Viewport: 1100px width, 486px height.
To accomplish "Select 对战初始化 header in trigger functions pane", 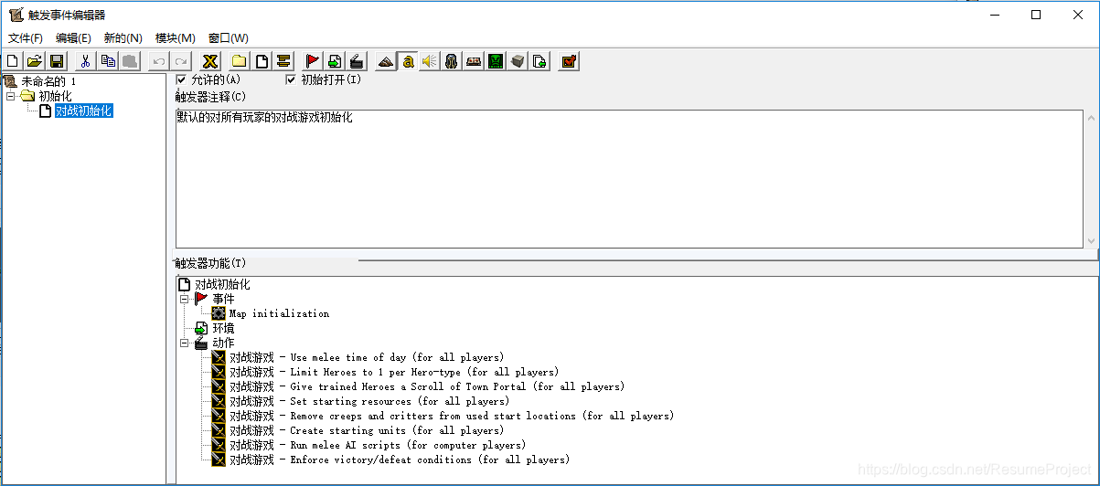I will tap(222, 284).
